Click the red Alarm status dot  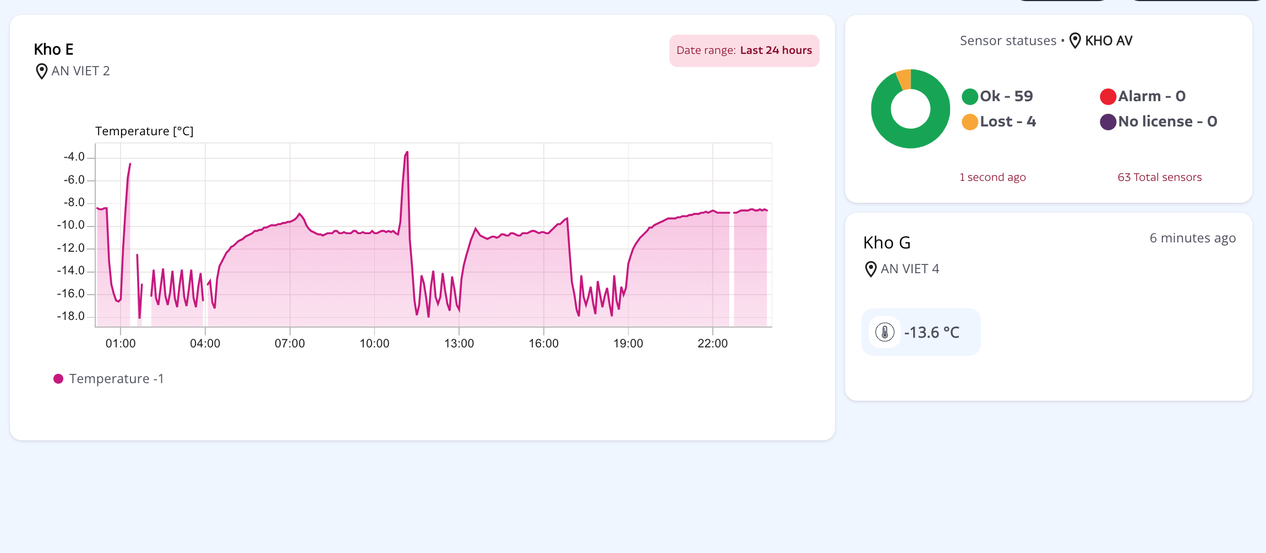(1108, 97)
